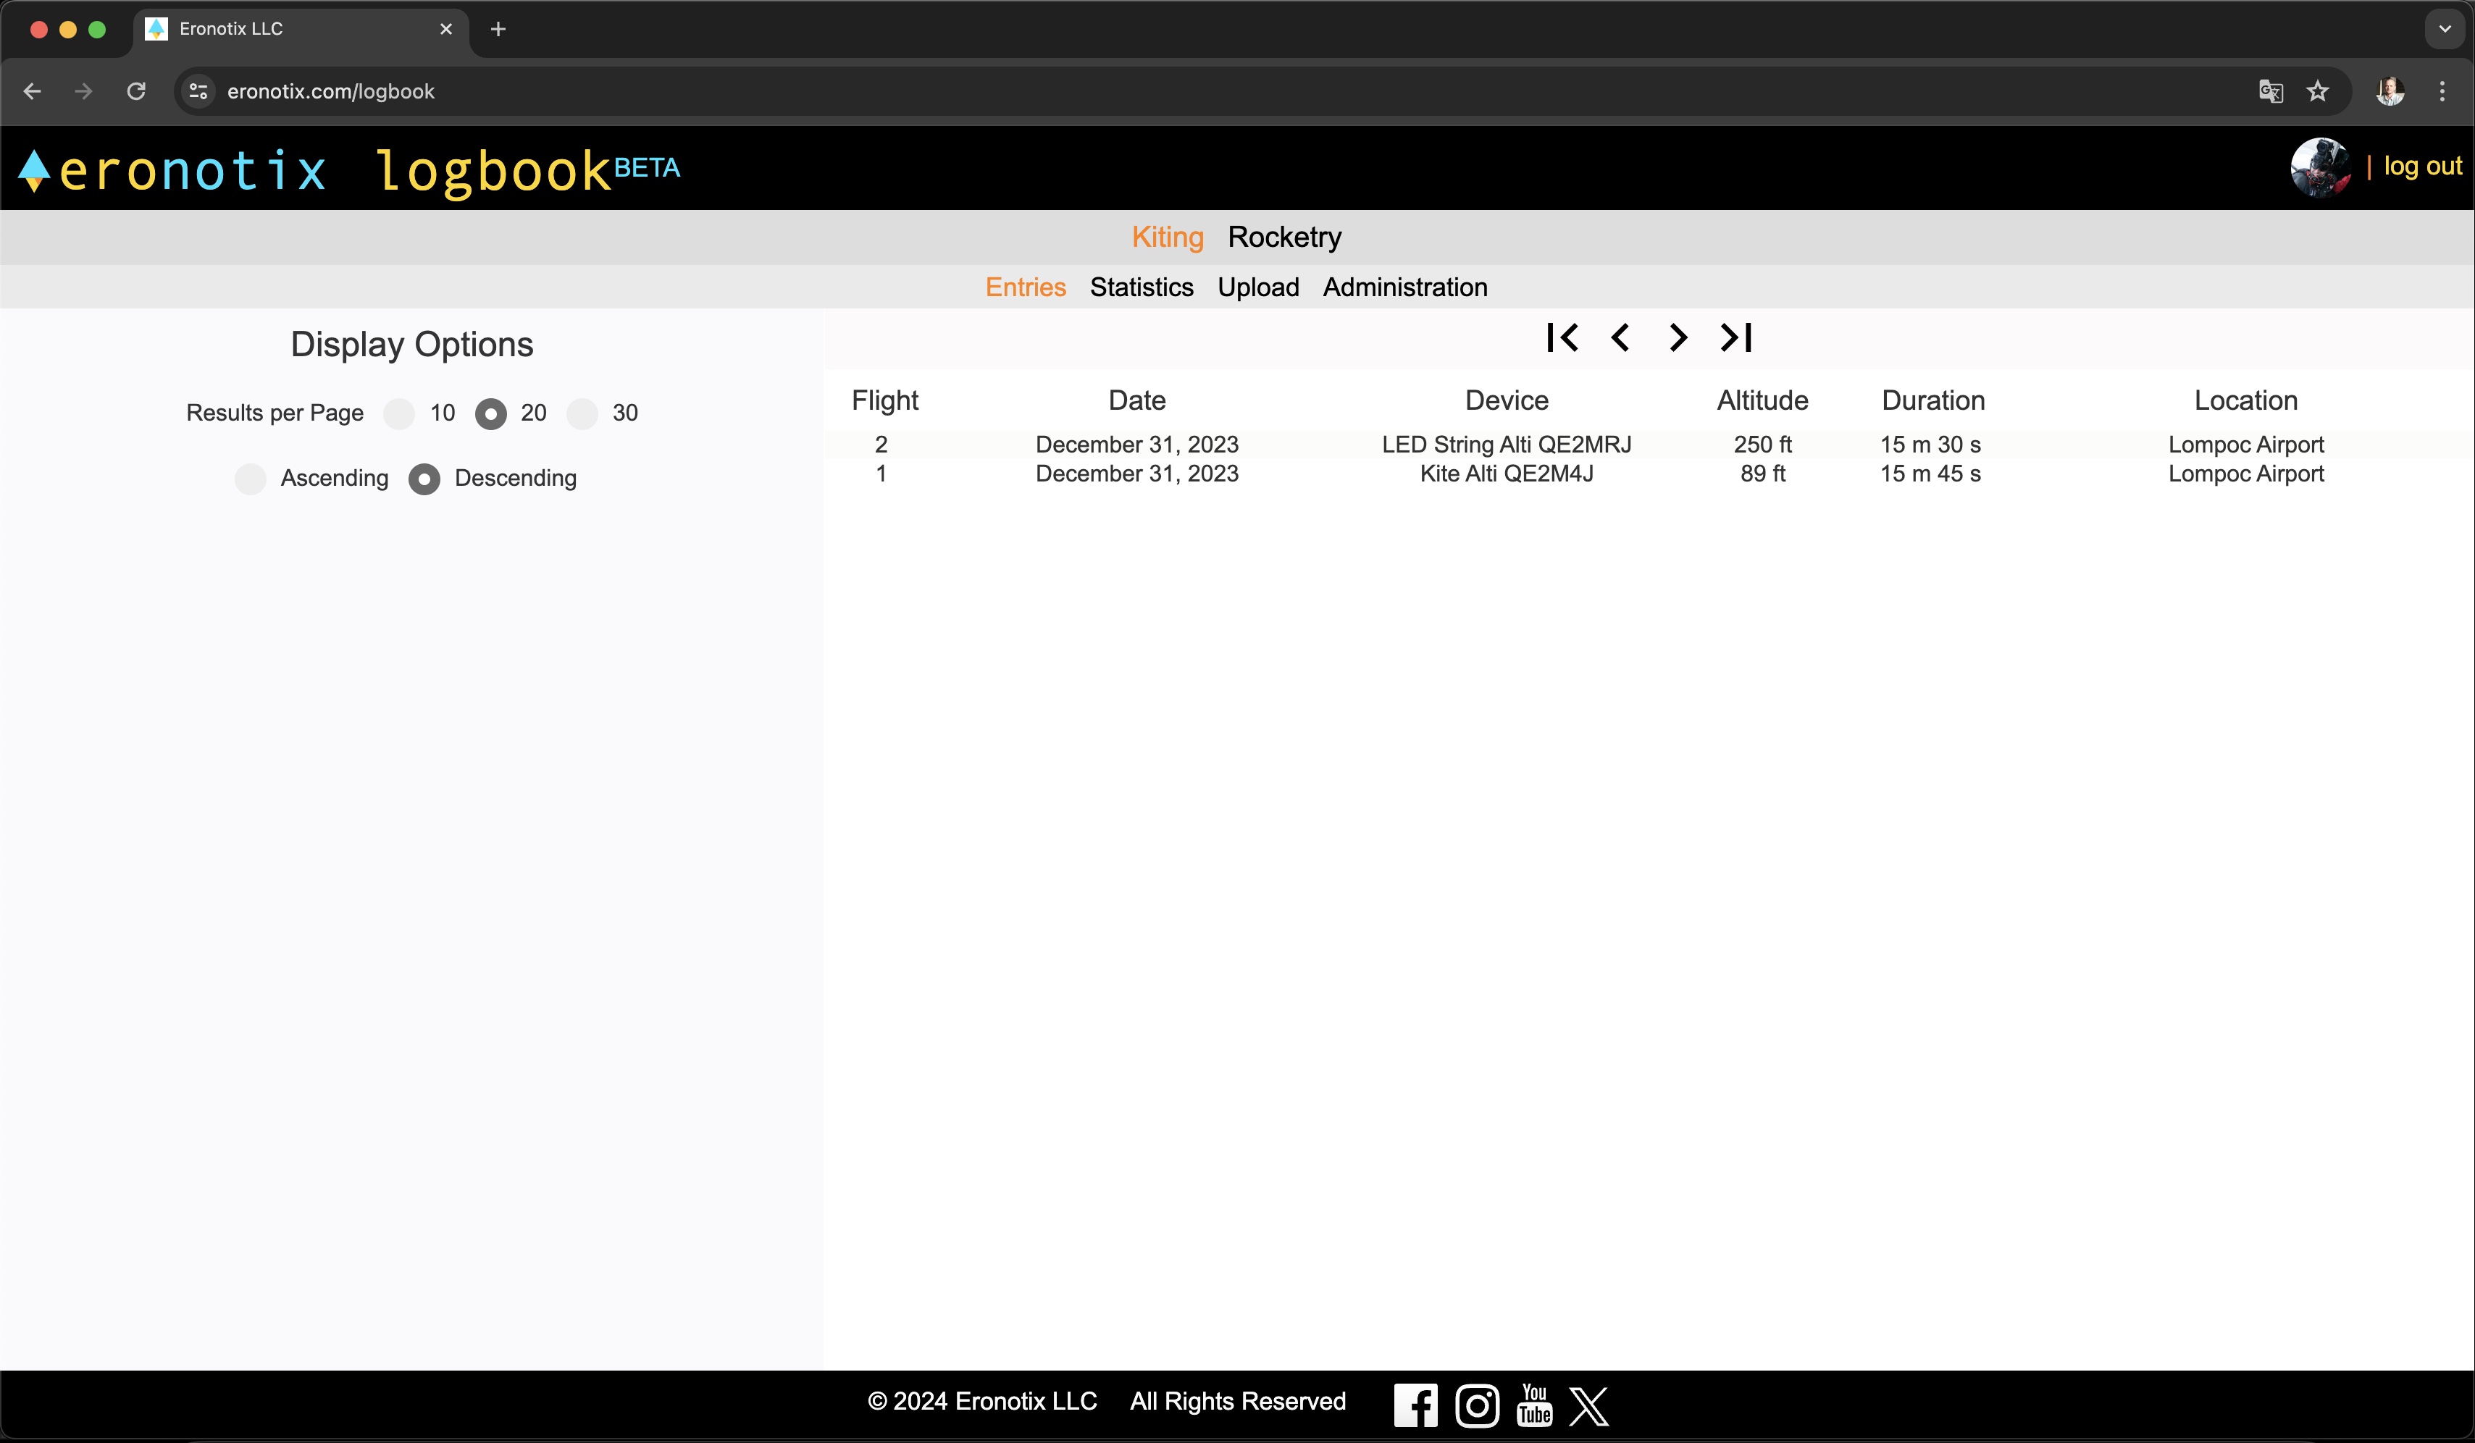Viewport: 2475px width, 1443px height.
Task: Go to previous page of entries
Action: pos(1620,337)
